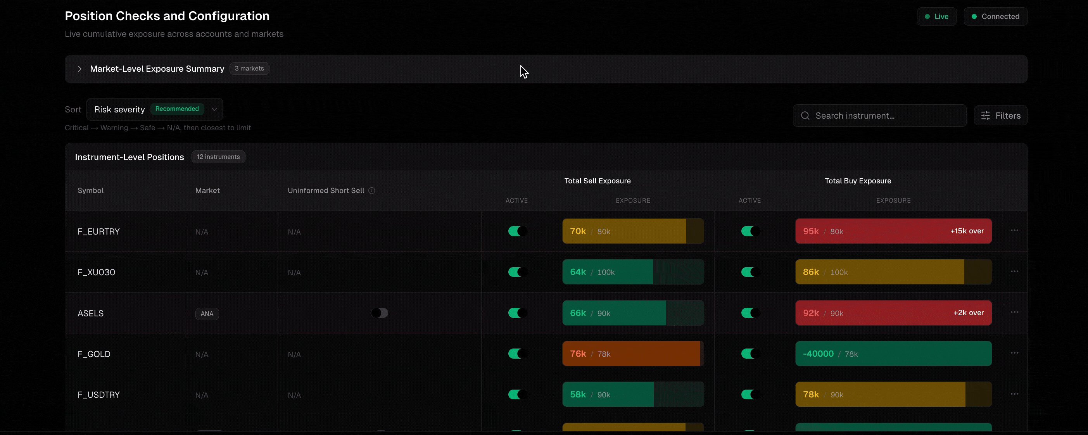The image size is (1088, 435).
Task: Click the 3 markets badge
Action: 249,68
